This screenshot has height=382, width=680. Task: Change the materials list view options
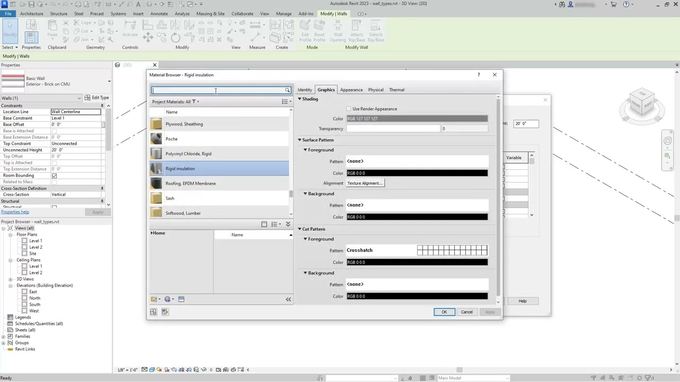click(285, 102)
